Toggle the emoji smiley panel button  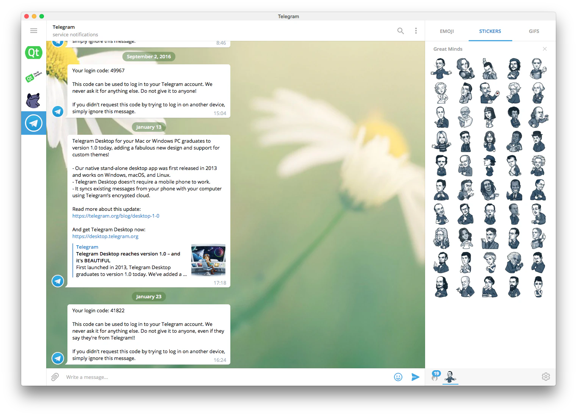click(398, 377)
